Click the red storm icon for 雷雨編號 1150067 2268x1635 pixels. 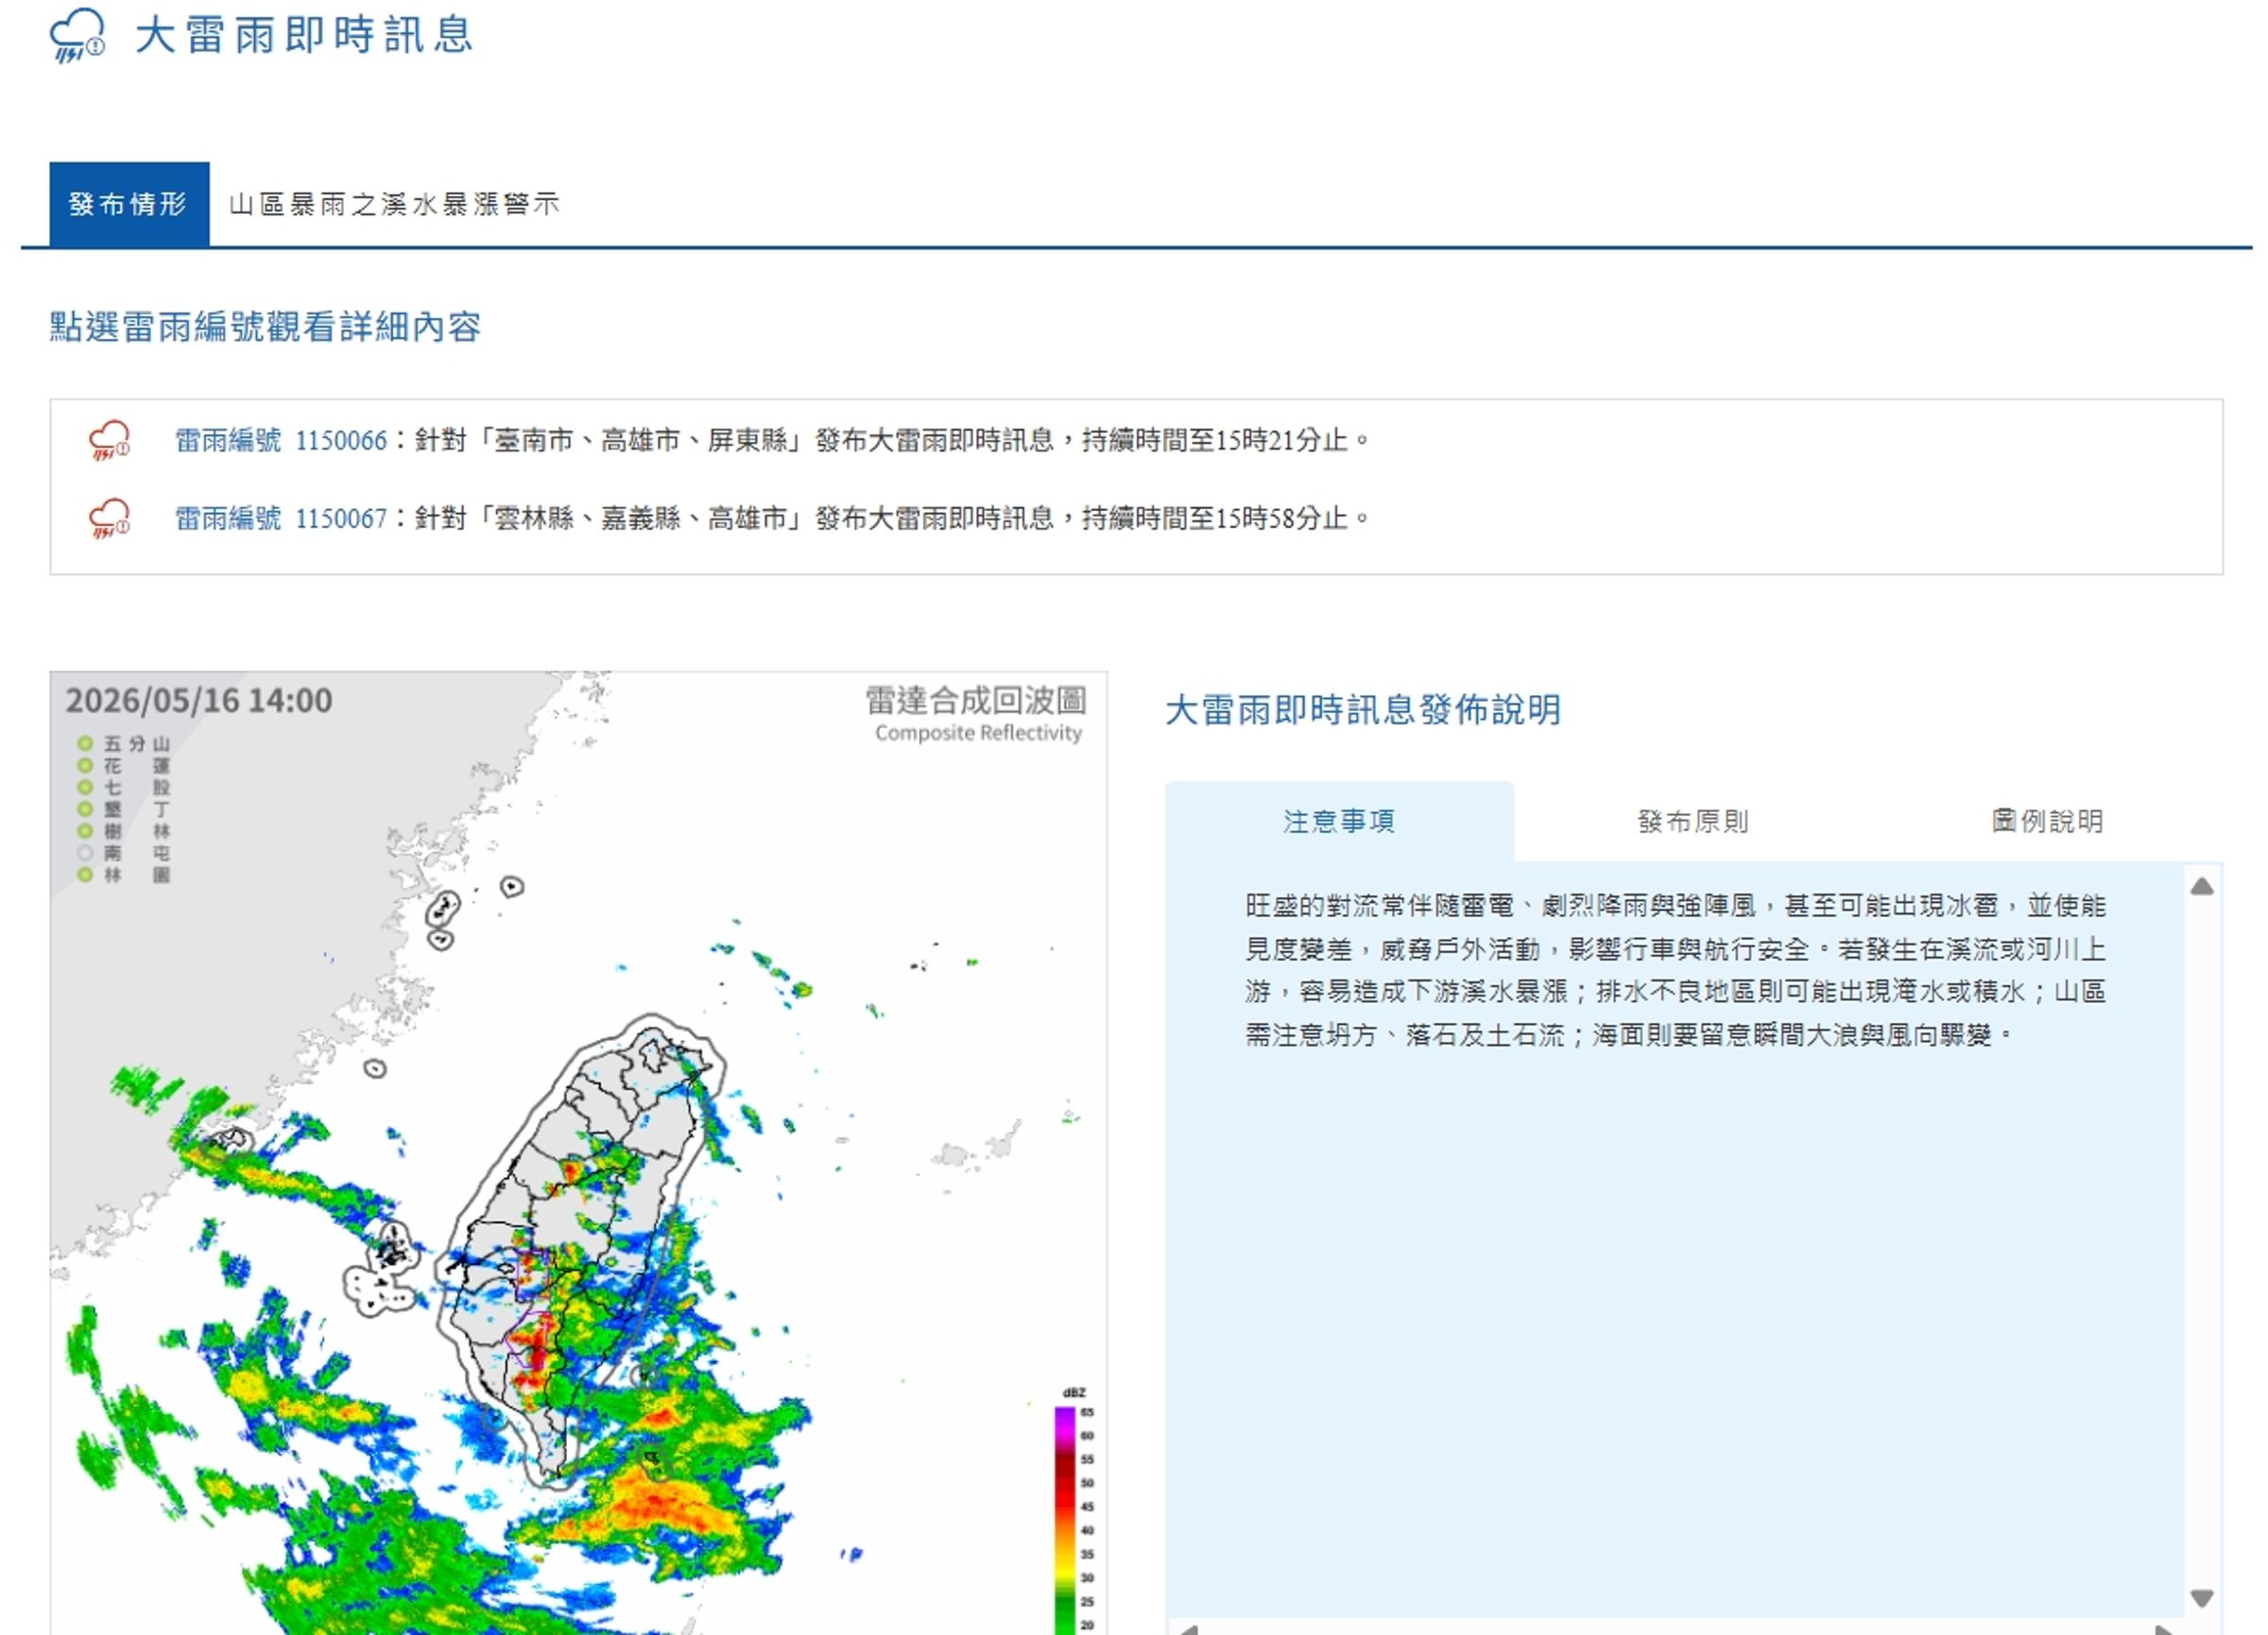click(109, 519)
